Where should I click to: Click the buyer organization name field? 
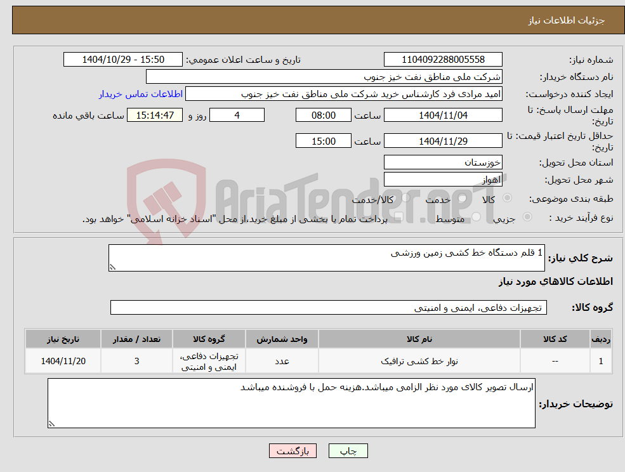click(324, 77)
